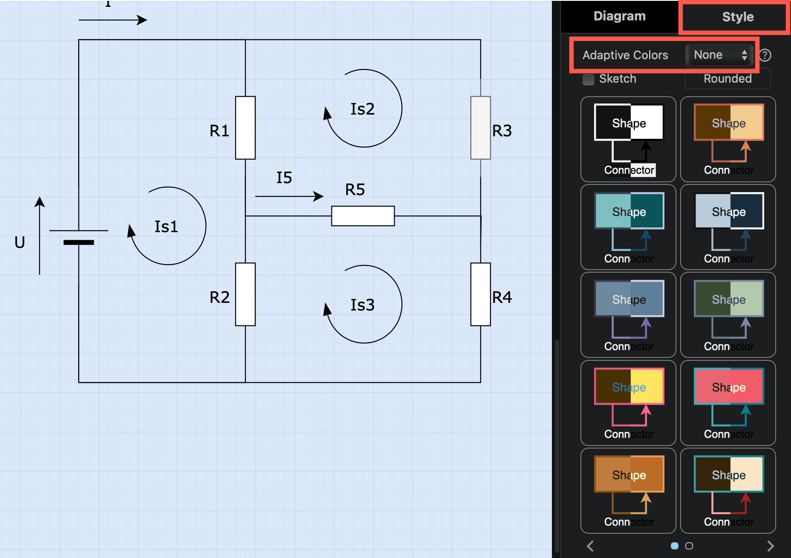Apply the teal shape style preset

pos(628,227)
